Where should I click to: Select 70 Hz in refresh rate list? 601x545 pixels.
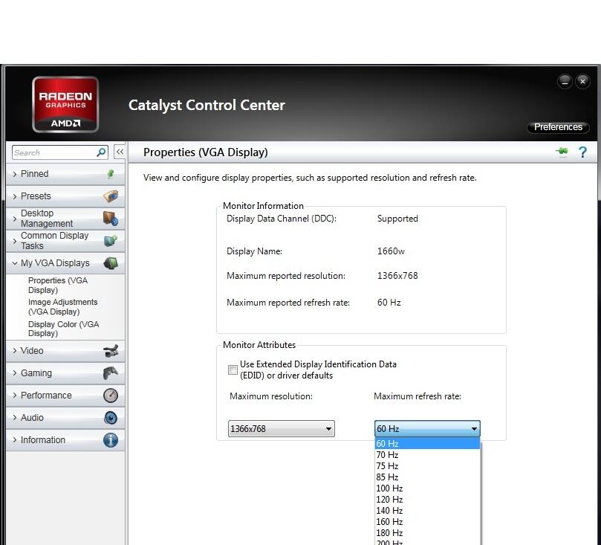click(427, 455)
